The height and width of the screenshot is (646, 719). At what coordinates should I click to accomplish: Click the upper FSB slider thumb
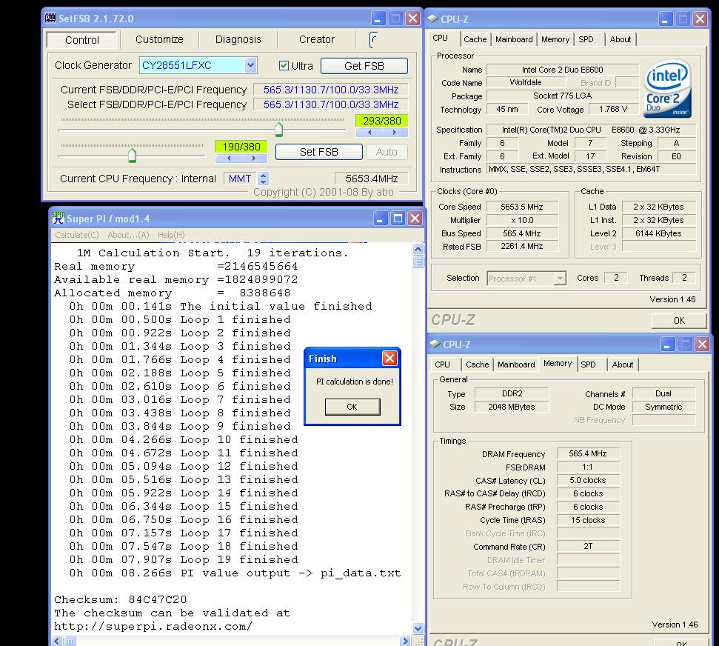(278, 130)
